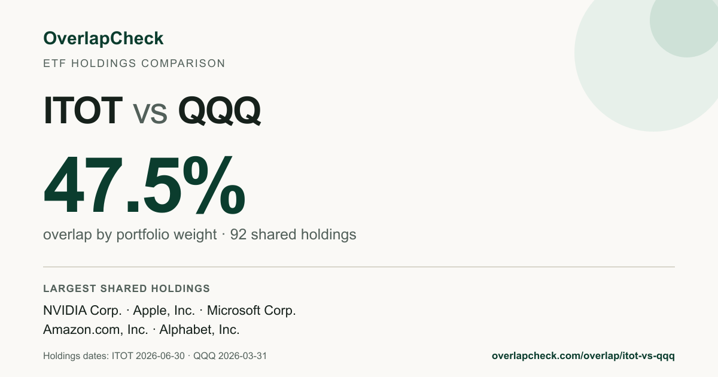Click the Largest Shared Holdings heading

click(x=127, y=289)
